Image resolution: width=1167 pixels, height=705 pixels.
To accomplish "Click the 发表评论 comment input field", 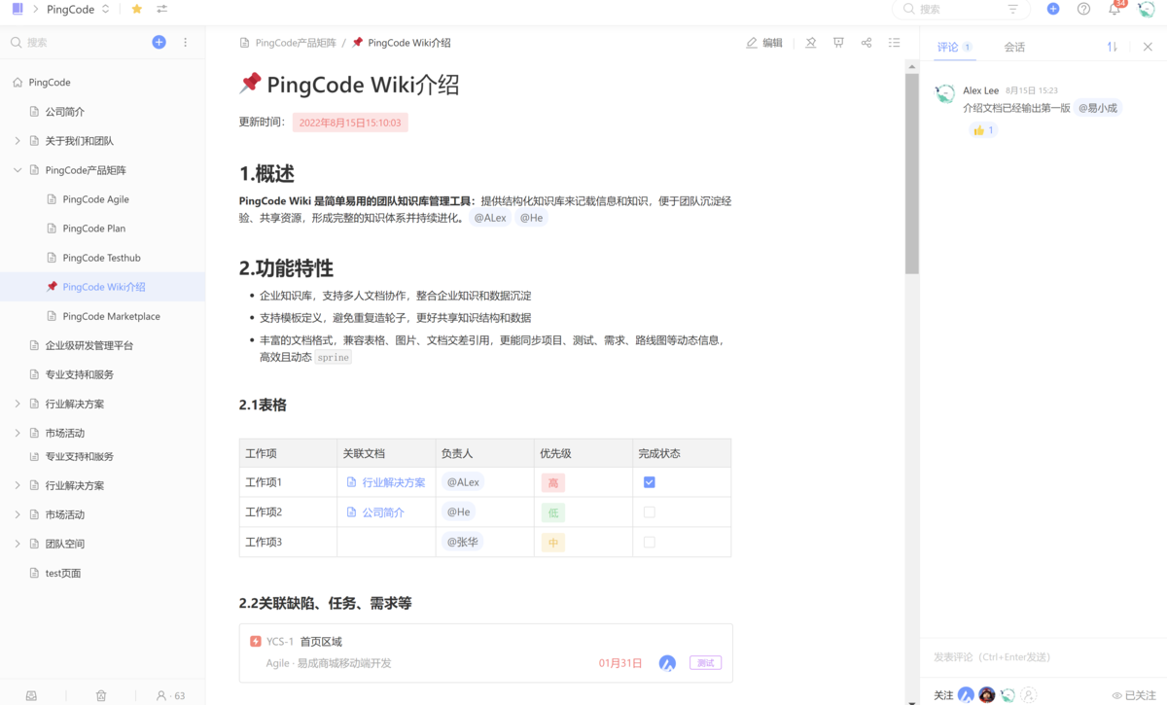I will coord(1031,657).
